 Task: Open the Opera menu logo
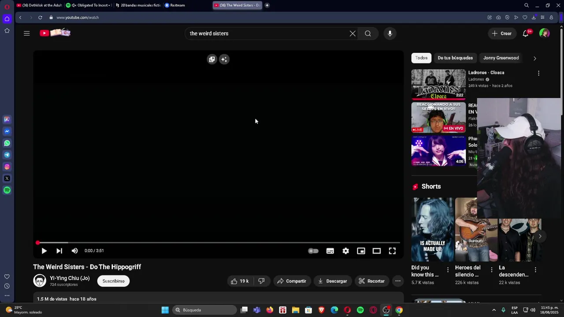click(7, 7)
